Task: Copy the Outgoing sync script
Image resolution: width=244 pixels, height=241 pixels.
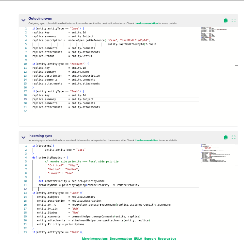Action: (226, 20)
